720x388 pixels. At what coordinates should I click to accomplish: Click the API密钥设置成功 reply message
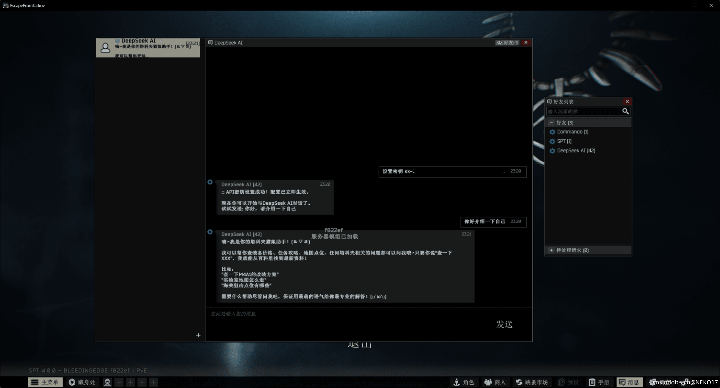[275, 197]
